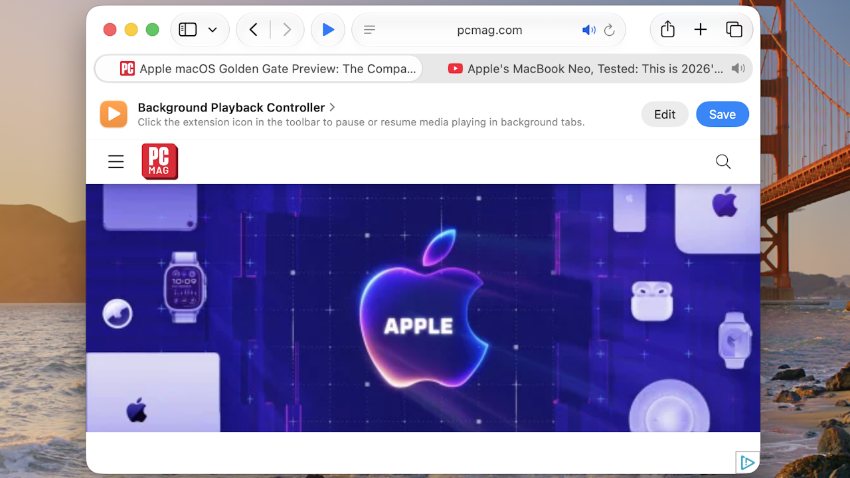This screenshot has height=478, width=850.
Task: Go forward to the next page
Action: [287, 30]
